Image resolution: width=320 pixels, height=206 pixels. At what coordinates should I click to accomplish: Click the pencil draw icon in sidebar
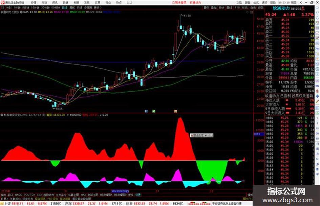click(x=317, y=101)
